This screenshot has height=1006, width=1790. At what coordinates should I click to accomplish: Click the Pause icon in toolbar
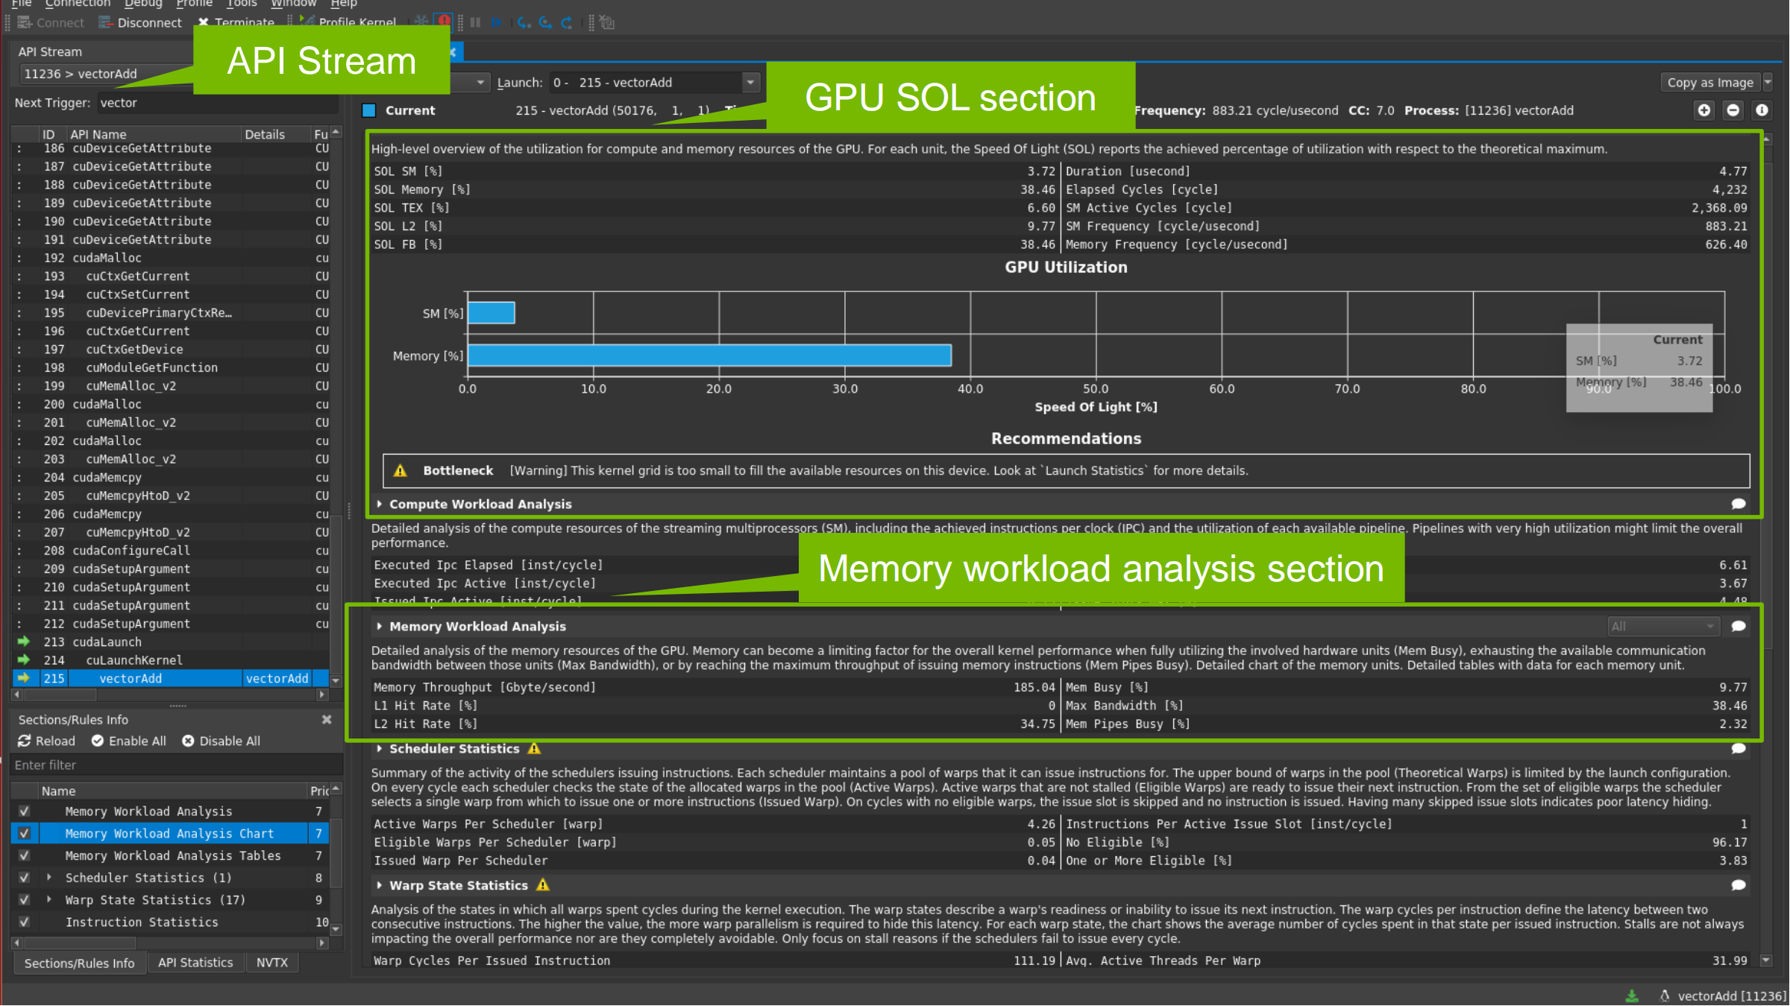point(475,22)
